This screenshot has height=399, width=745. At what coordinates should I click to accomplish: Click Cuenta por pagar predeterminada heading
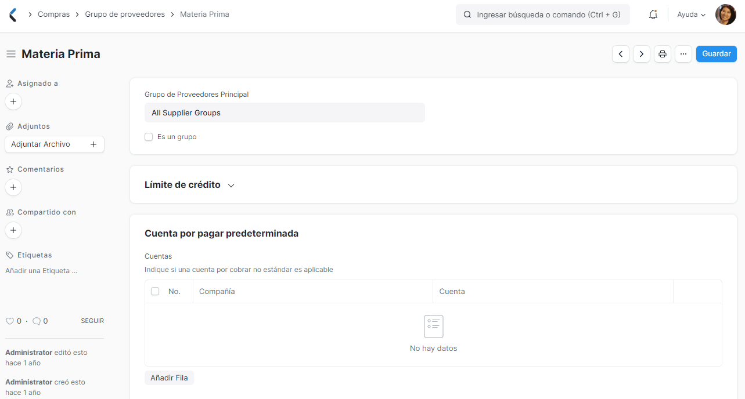tap(221, 234)
